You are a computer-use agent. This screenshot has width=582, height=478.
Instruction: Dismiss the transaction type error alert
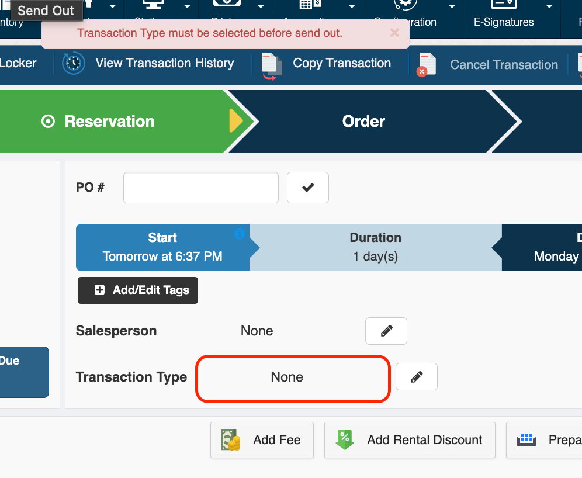pyautogui.click(x=394, y=33)
